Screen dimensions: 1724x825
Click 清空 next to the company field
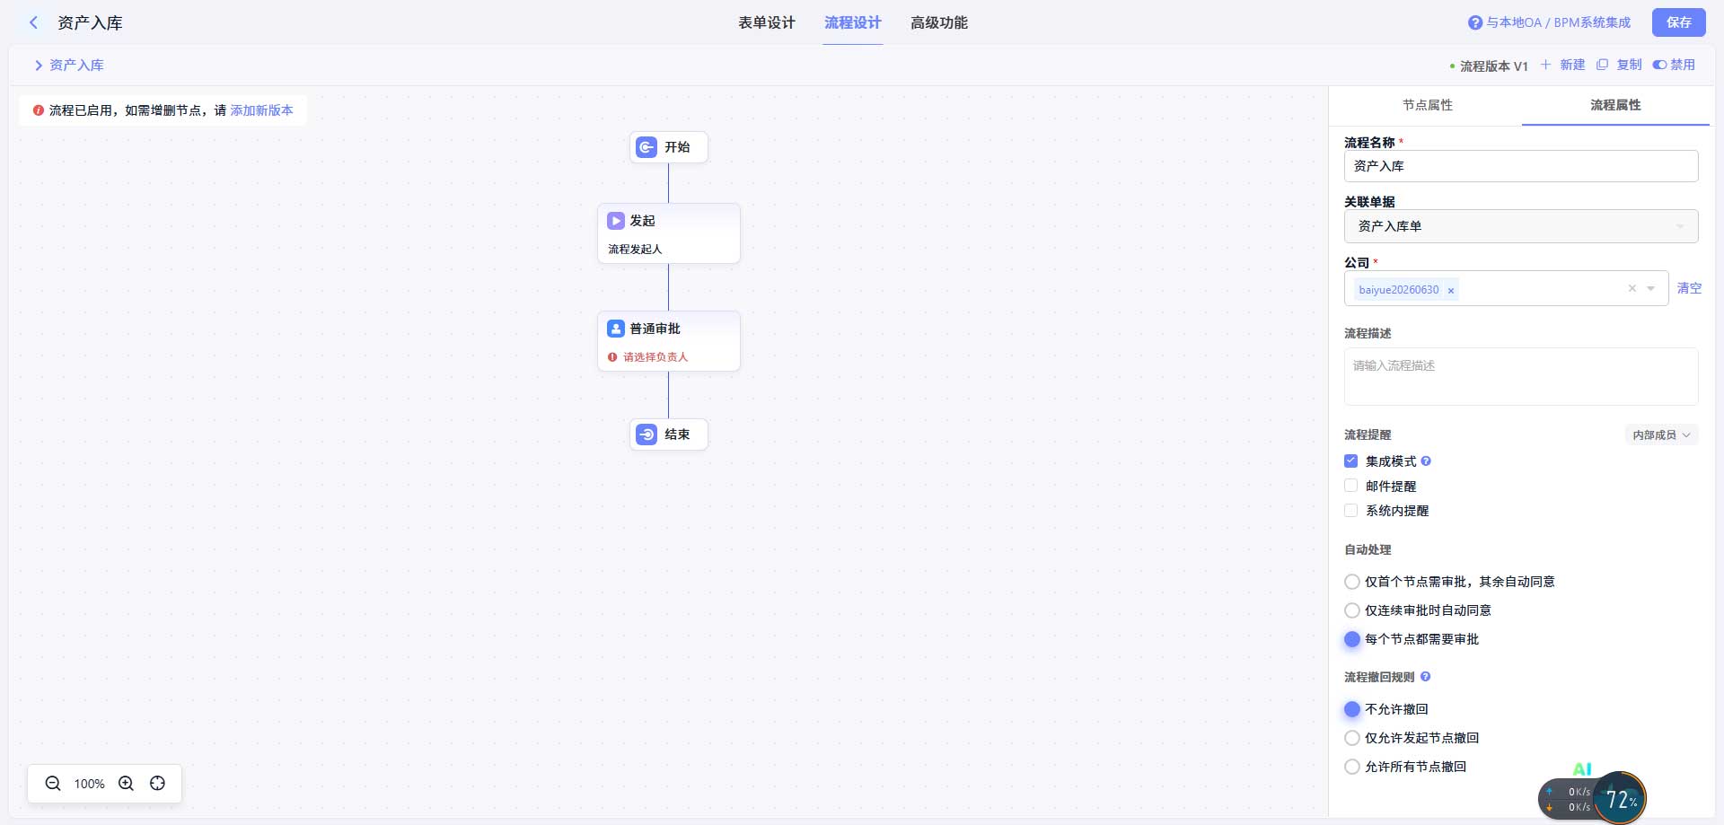tap(1689, 288)
